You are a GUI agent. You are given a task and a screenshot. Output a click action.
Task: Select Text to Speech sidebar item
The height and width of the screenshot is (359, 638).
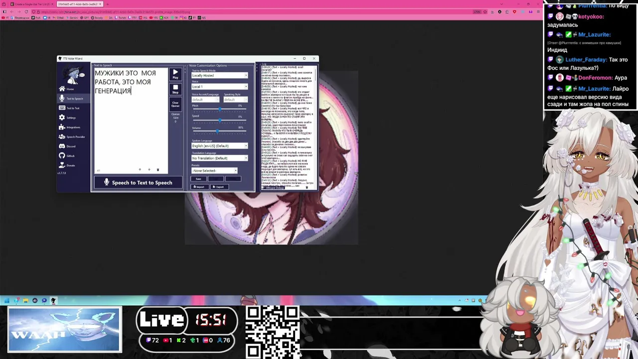73,98
